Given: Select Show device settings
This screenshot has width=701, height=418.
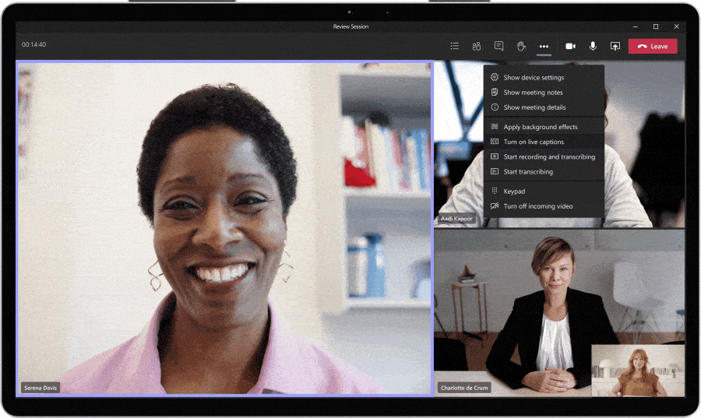Looking at the screenshot, I should pos(534,78).
